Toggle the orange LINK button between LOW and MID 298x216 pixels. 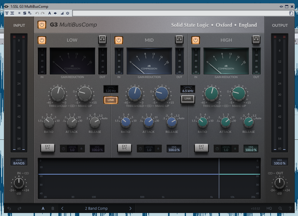click(x=111, y=100)
